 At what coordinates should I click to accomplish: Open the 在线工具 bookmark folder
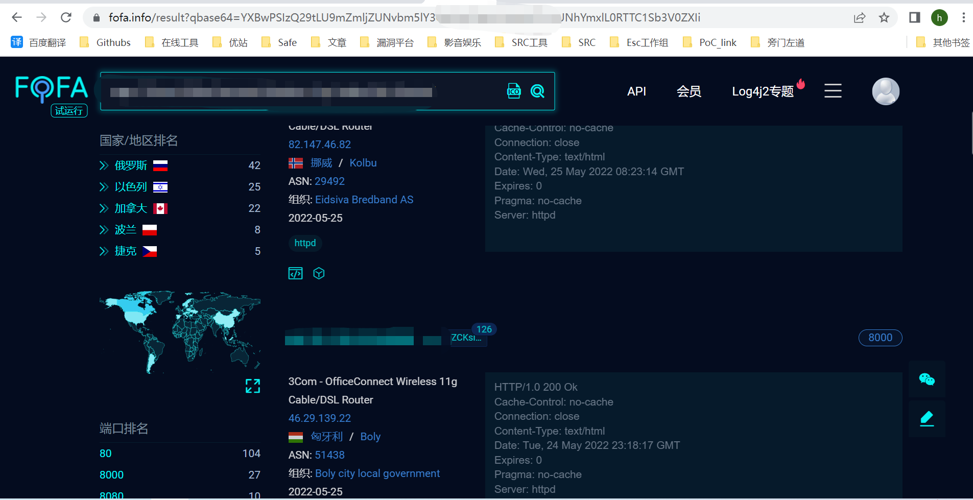172,42
